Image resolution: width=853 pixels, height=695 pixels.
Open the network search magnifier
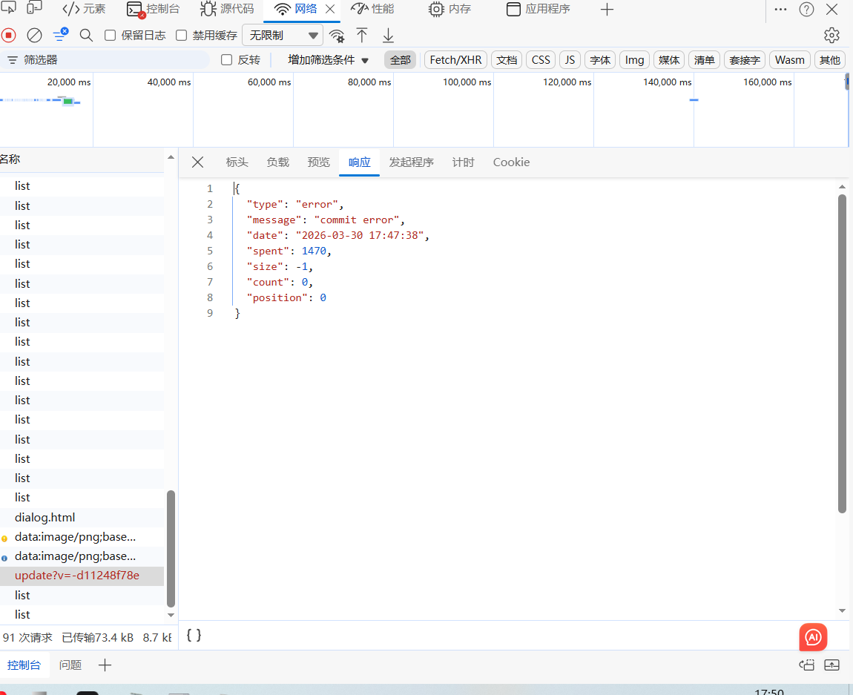[x=86, y=35]
